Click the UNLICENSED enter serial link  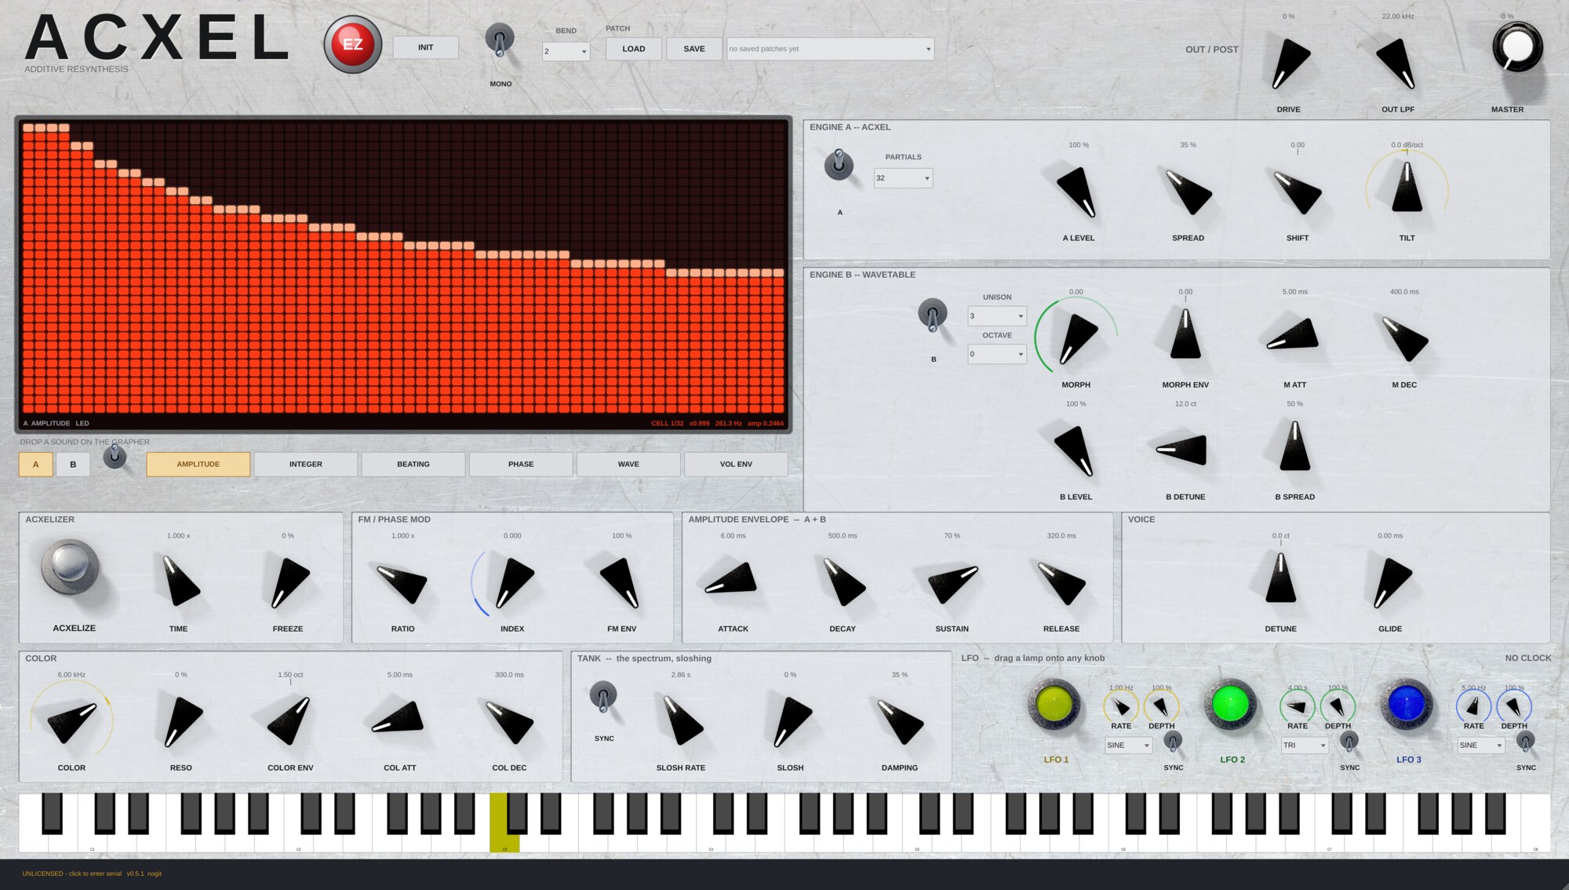pyautogui.click(x=72, y=874)
